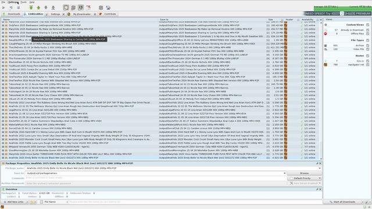Screen dimensions: 372x209
Task: Toggle the File Types header checkbox
Action: (368, 40)
